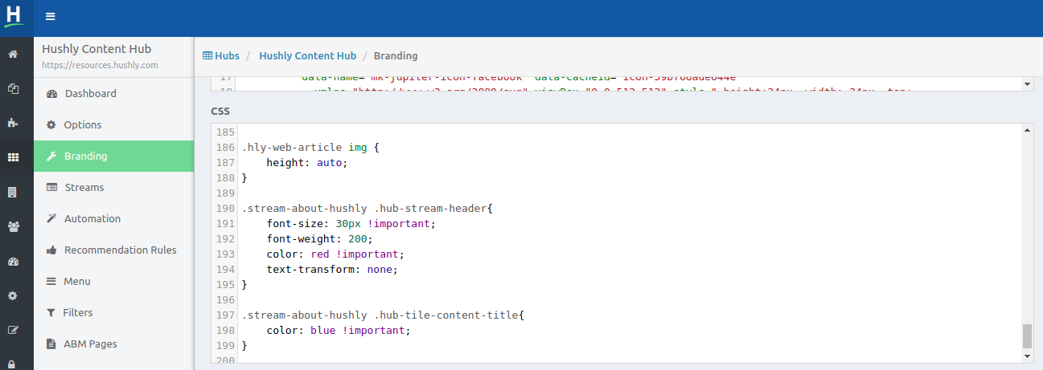Viewport: 1043px width, 370px height.
Task: Open the gear settings icon in left rail
Action: click(x=13, y=295)
